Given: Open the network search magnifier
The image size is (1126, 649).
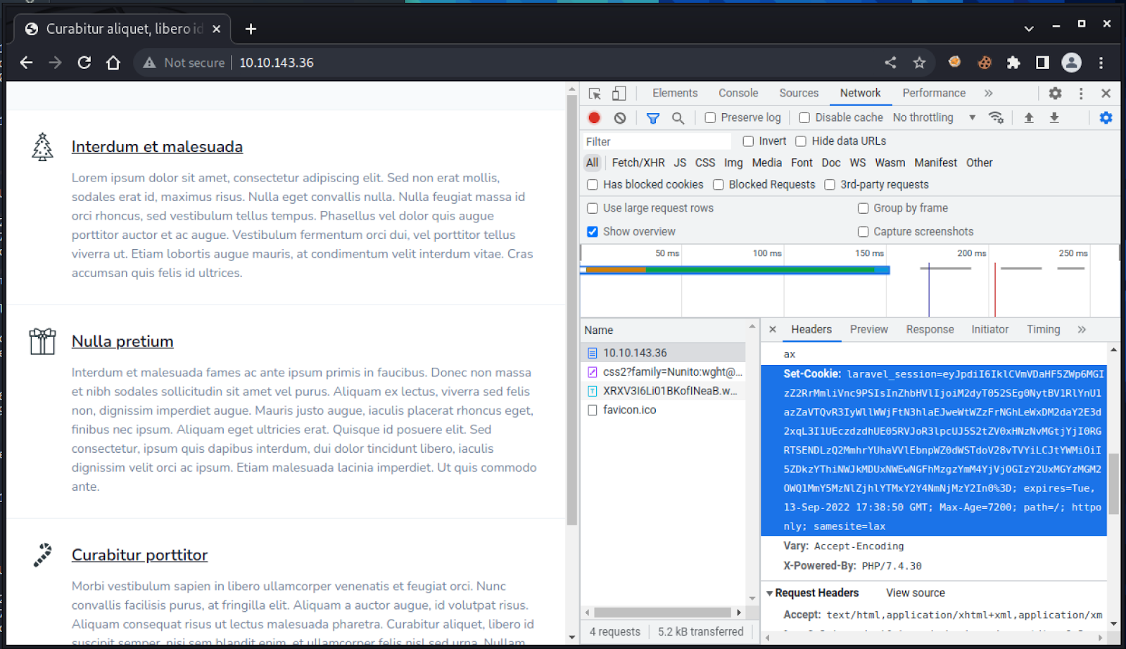Looking at the screenshot, I should coord(678,118).
